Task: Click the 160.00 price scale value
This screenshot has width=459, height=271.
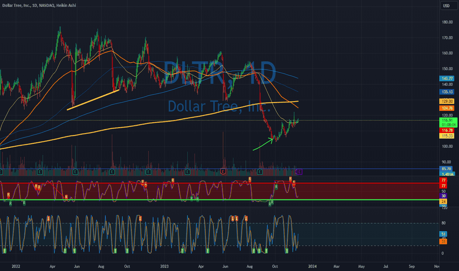Action: point(447,53)
